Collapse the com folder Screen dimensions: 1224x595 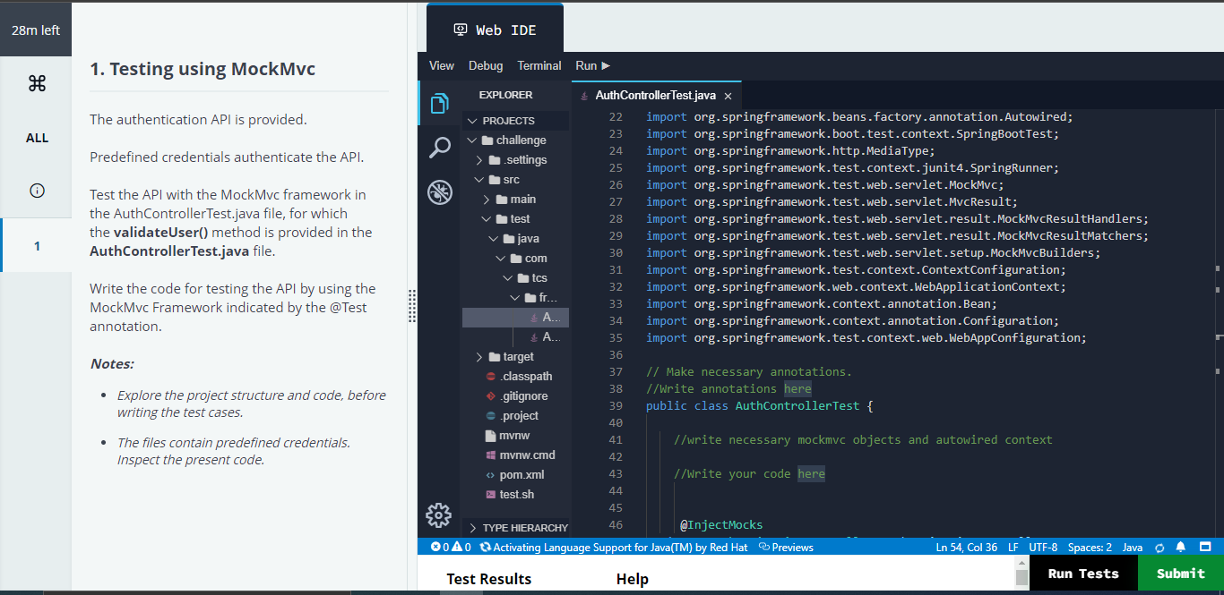point(501,259)
